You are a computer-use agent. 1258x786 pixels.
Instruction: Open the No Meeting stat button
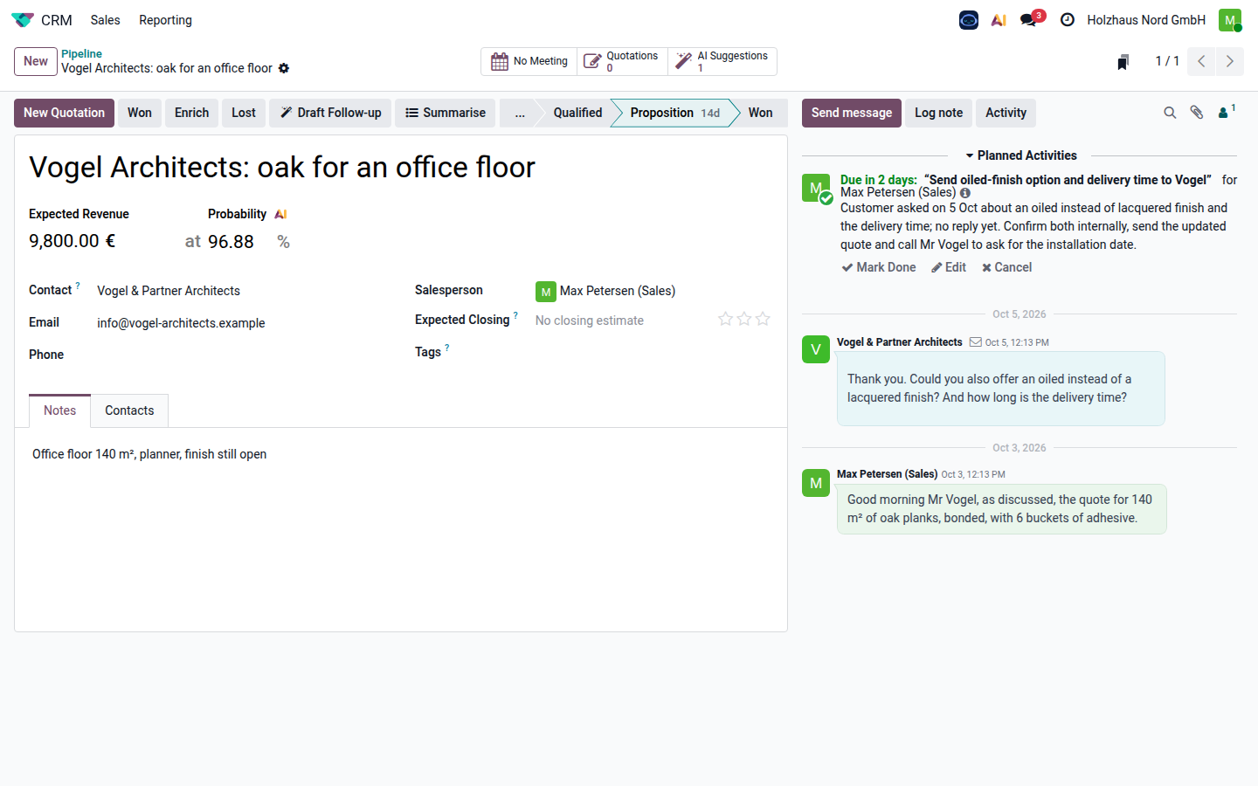click(529, 61)
